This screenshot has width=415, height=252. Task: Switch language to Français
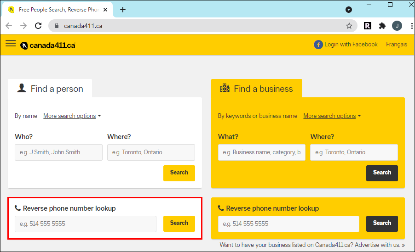coord(397,45)
